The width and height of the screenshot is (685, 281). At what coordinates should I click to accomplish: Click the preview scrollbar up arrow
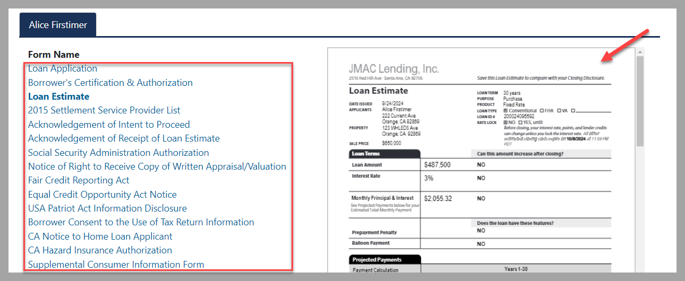(640, 52)
